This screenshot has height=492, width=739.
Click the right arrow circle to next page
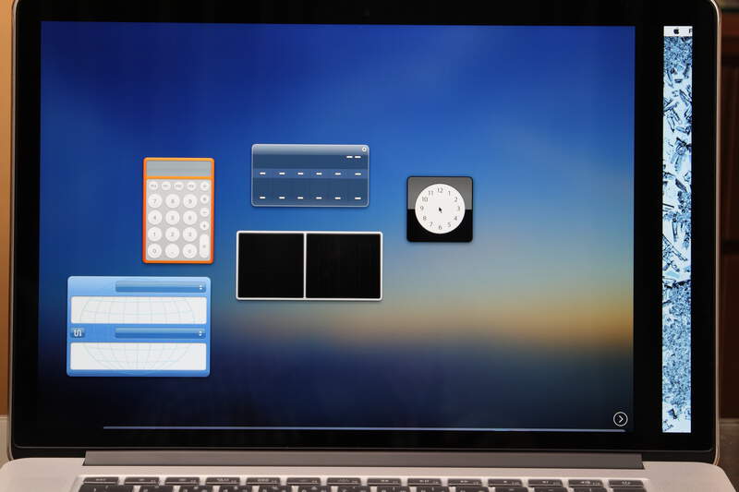pos(620,419)
